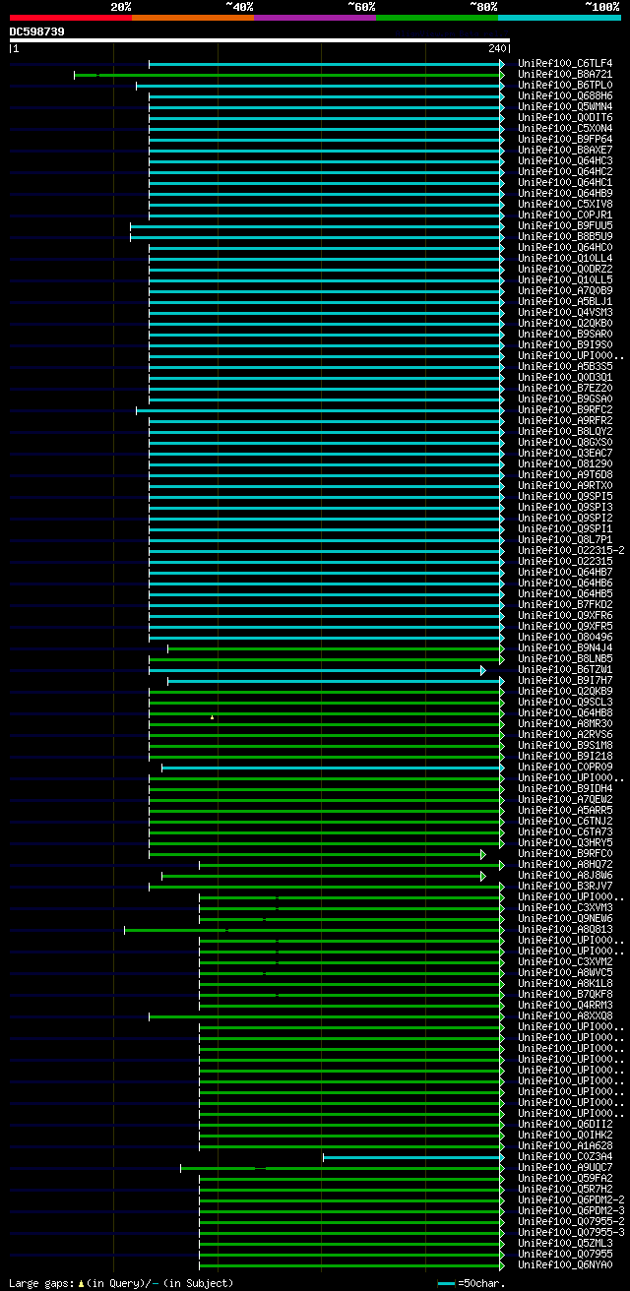The image size is (630, 1291).
Task: Select the UniRef100_B8B5U9 label
Action: coord(565,237)
